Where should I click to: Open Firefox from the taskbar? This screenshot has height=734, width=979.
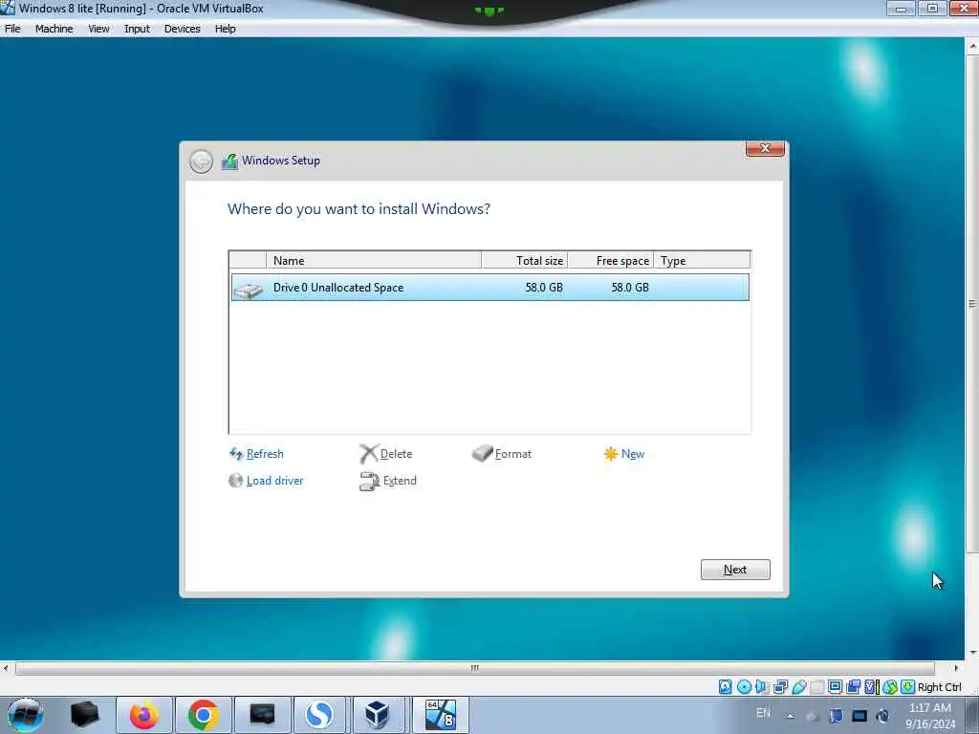point(143,715)
